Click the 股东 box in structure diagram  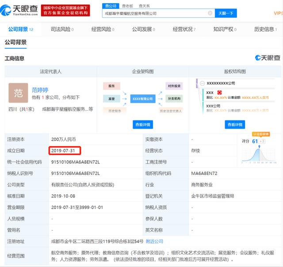click(111, 86)
